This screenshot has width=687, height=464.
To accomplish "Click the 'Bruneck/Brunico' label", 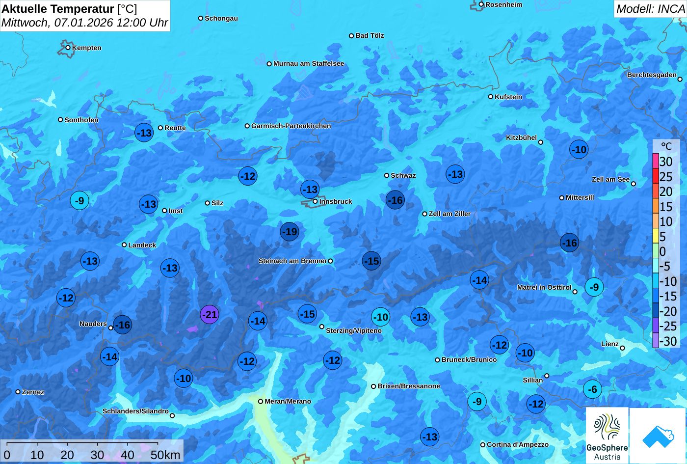I will (x=469, y=359).
